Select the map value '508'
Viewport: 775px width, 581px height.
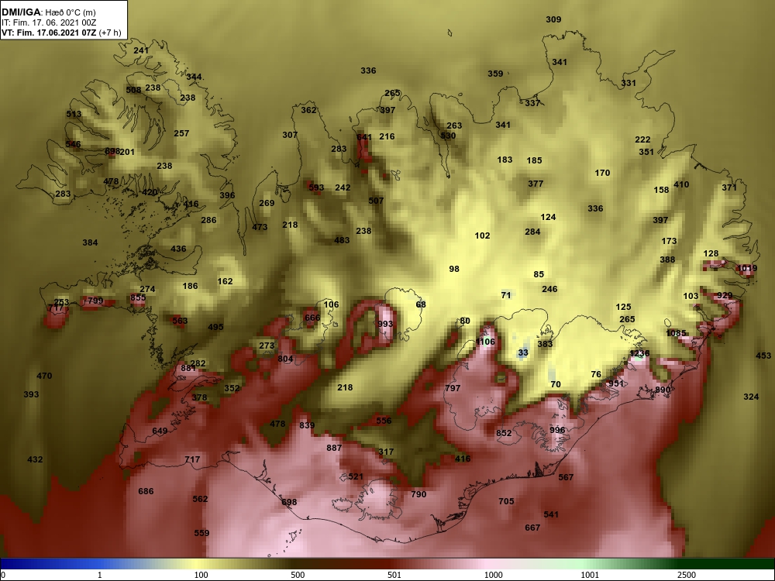click(x=133, y=90)
